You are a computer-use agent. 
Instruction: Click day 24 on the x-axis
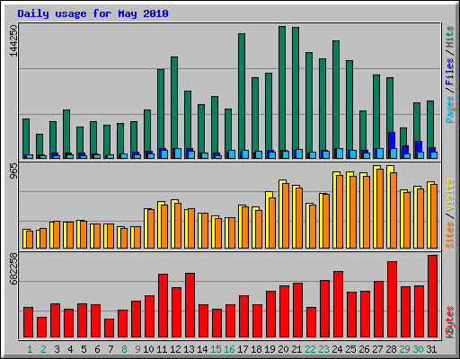coord(337,349)
